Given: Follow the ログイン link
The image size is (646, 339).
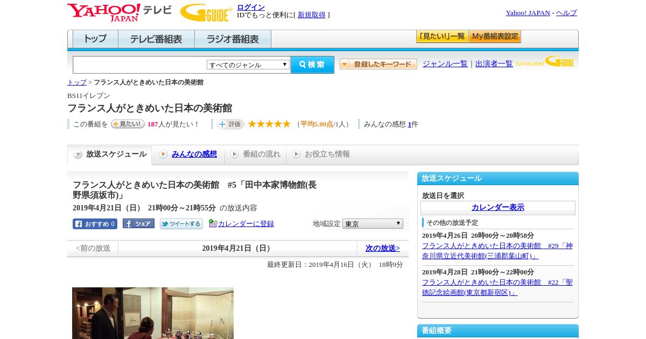Looking at the screenshot, I should (251, 7).
